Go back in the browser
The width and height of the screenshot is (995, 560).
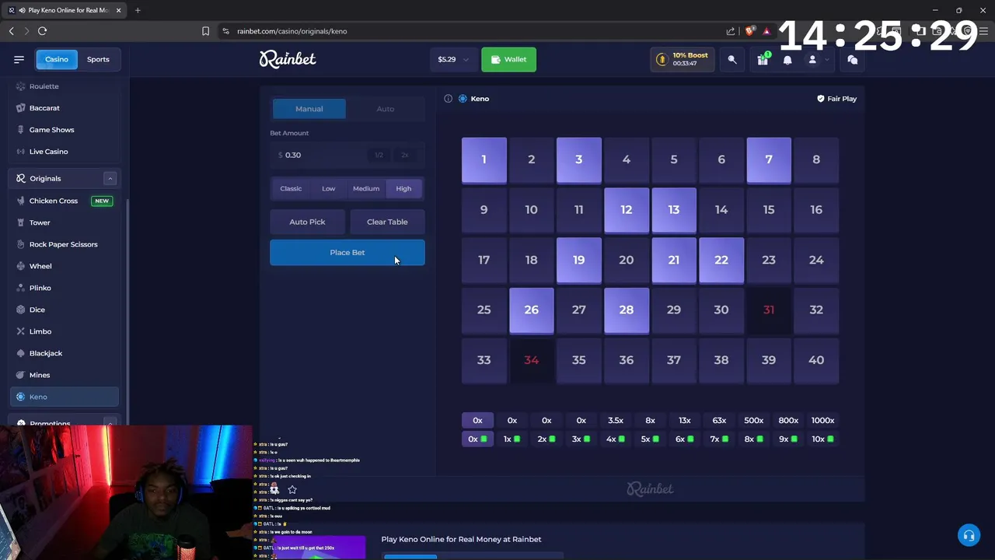click(x=11, y=31)
